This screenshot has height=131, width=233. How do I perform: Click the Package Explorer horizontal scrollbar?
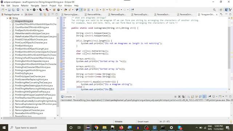click(24, 118)
